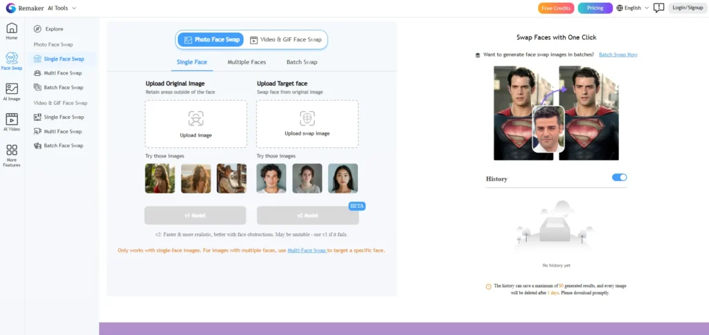
Task: Choose the curly-haired man sample face
Action: pyautogui.click(x=271, y=178)
